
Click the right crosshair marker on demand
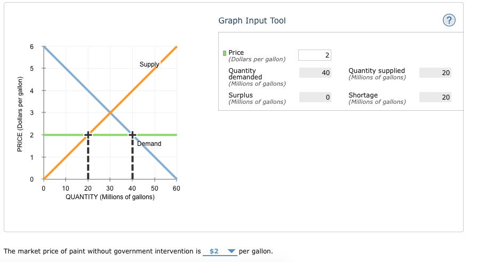click(132, 135)
